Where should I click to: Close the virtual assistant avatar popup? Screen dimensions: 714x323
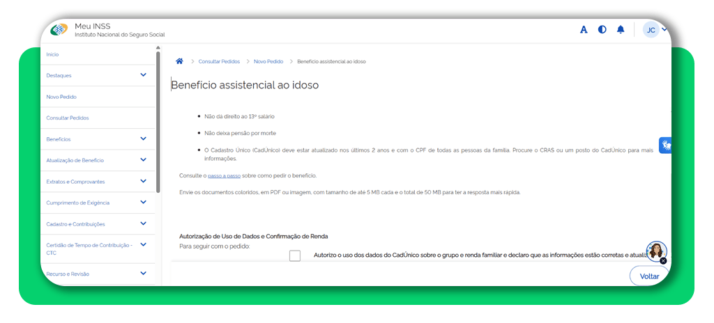pos(663,261)
